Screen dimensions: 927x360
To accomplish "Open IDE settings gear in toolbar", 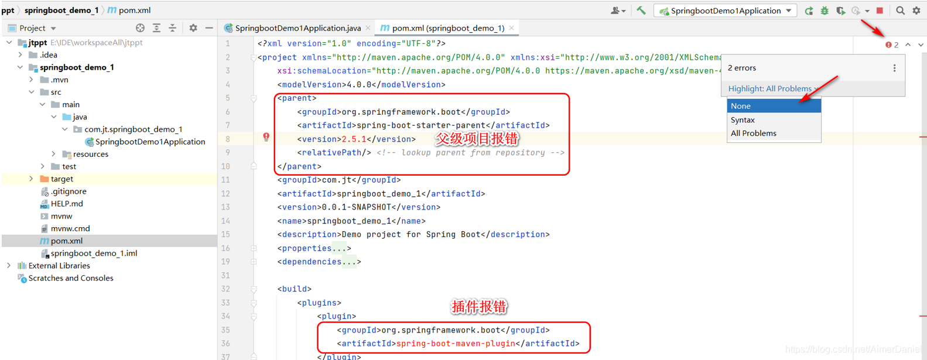I will 916,11.
